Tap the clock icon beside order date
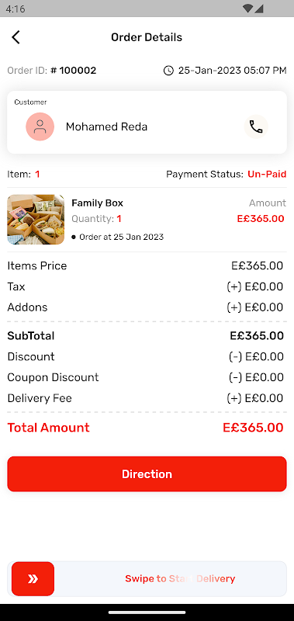294x621 pixels. [168, 71]
